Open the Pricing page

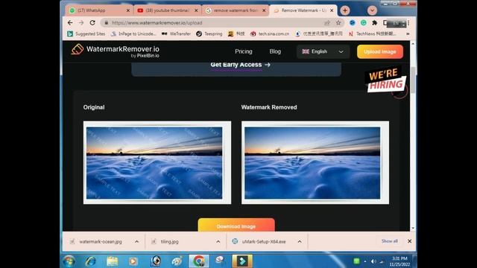coord(244,51)
